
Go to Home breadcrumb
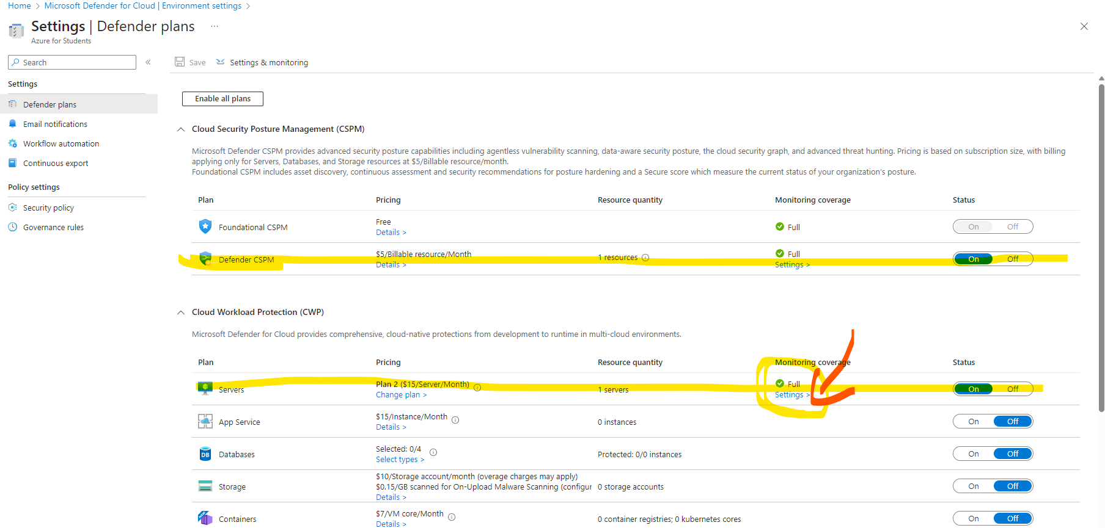coord(19,5)
